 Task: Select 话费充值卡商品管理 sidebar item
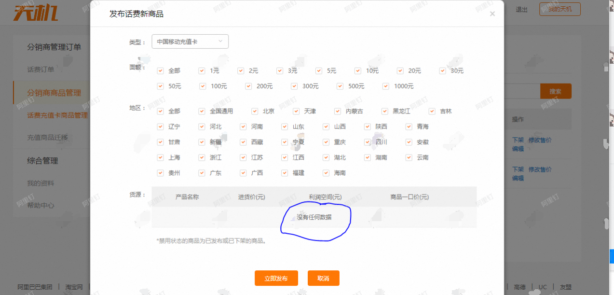tap(57, 115)
